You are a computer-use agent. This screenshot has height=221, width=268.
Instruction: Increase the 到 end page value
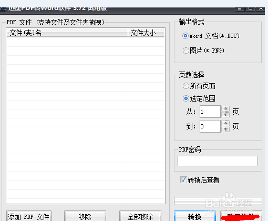tap(225, 123)
